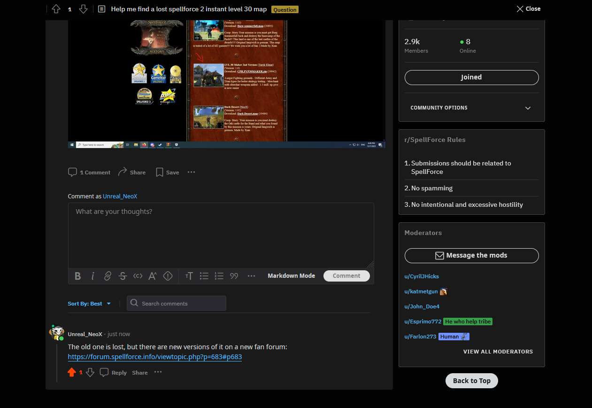The height and width of the screenshot is (408, 592).
Task: Insert a bulleted list in editor
Action: click(x=204, y=276)
